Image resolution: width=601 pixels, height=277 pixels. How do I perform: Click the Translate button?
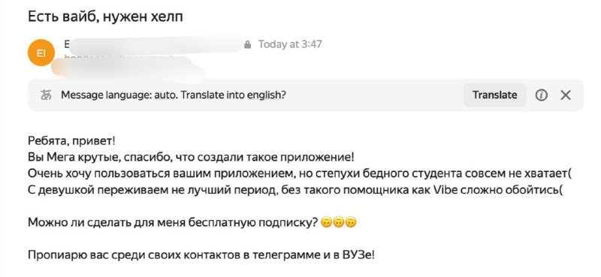coord(494,95)
